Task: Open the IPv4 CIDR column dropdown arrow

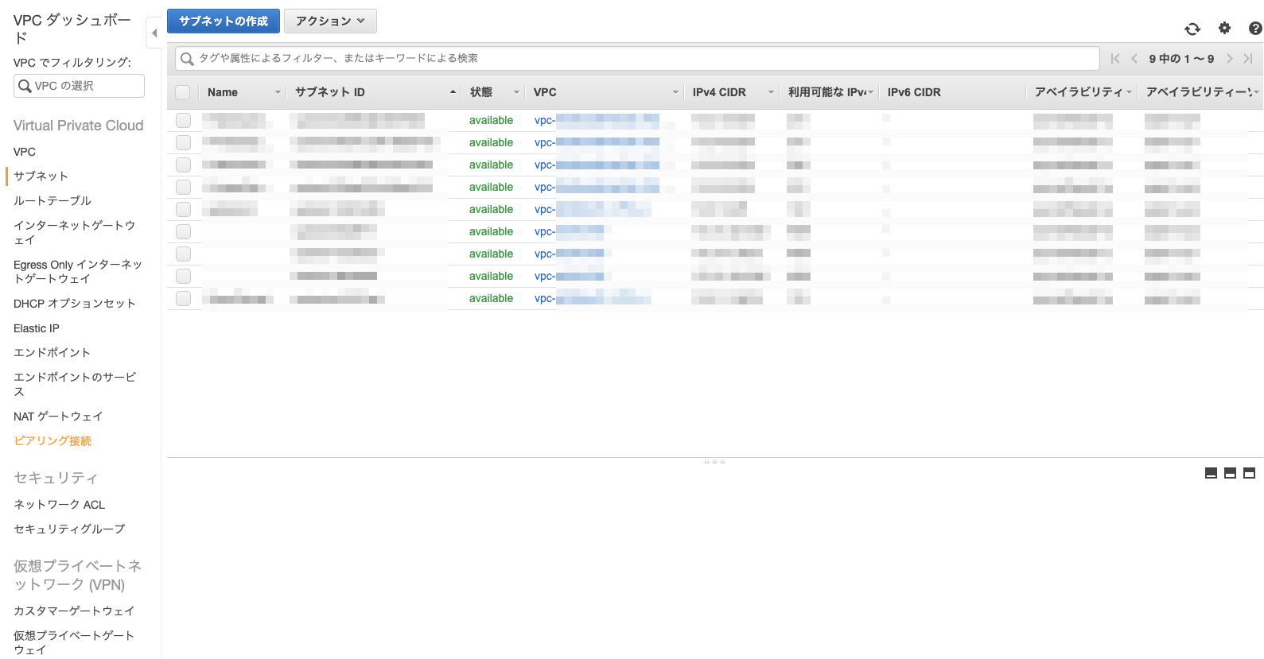Action: pos(771,92)
